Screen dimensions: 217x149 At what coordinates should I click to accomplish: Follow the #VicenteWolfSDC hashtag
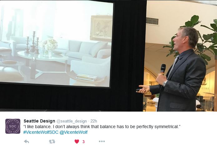41,132
